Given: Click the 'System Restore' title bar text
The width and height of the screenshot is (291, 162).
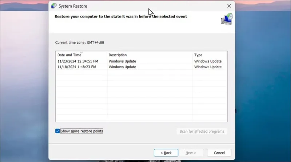Looking at the screenshot, I should tap(73, 6).
